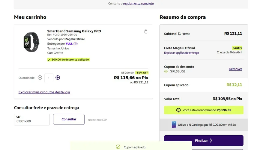This screenshot has width=275, height=150.
Task: Open Não sei meu CEP link
Action: point(97,120)
